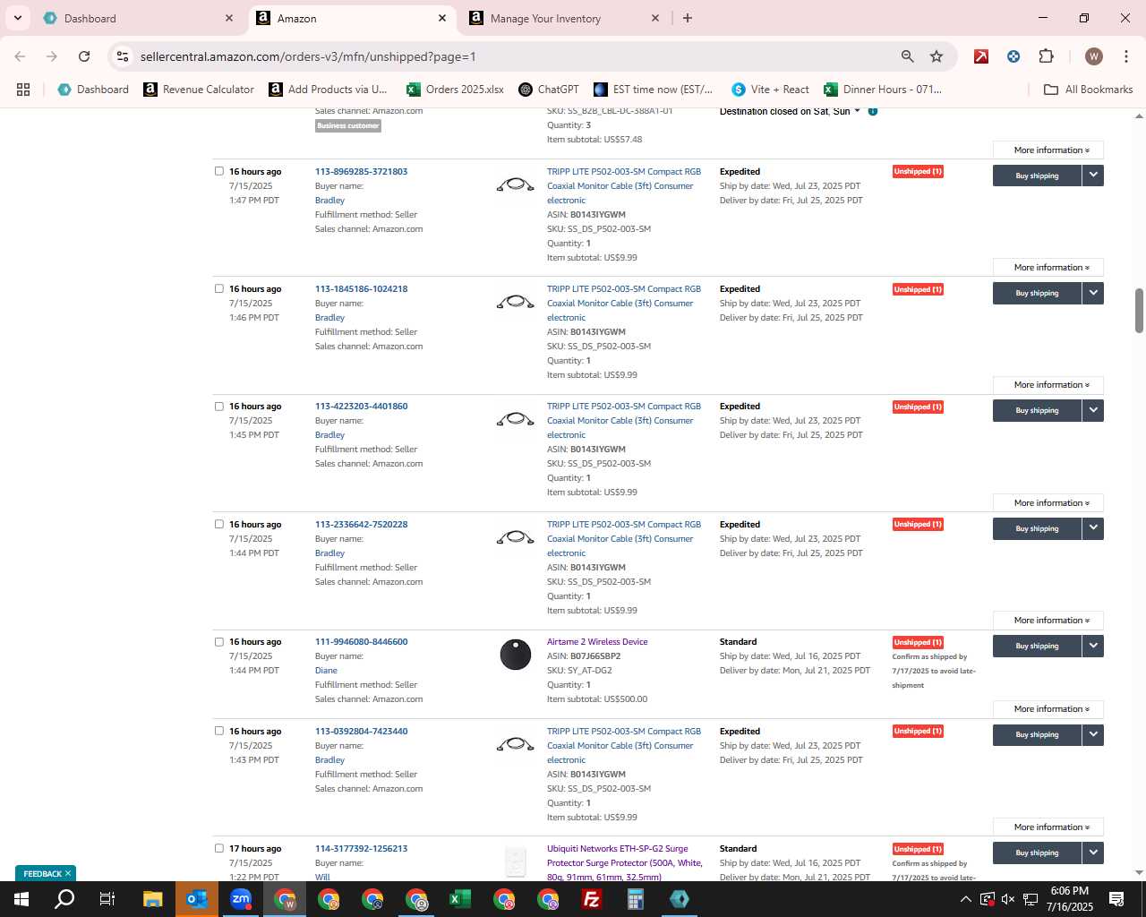
Task: Select checkbox for order 113-8969285-3721803
Action: tap(219, 171)
